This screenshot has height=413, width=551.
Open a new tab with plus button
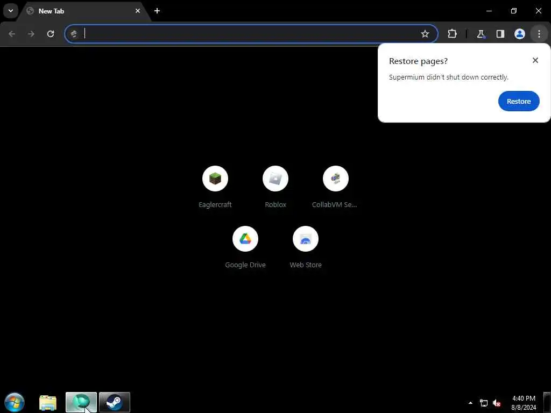click(x=157, y=11)
